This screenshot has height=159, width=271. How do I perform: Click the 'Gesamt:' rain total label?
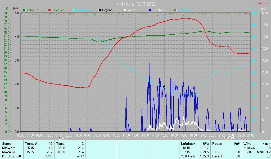point(218,156)
